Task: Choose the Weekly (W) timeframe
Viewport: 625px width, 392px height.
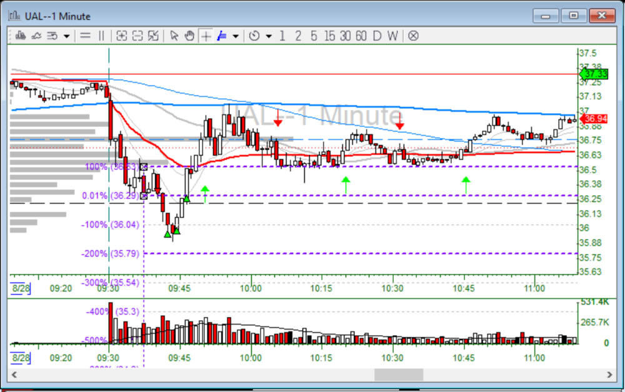Action: click(392, 36)
